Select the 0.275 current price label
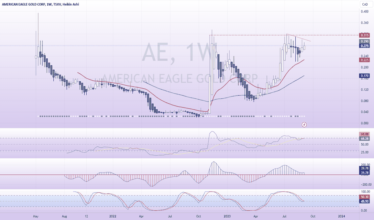This screenshot has width=374, height=220. pyautogui.click(x=365, y=46)
